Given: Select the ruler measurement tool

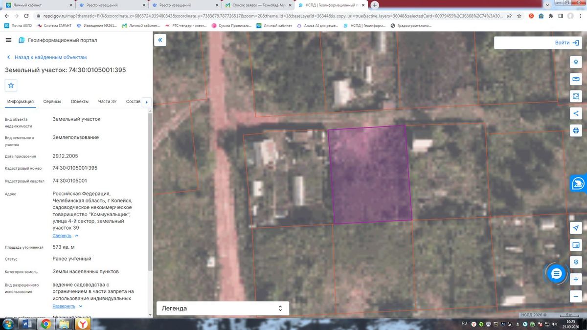Looking at the screenshot, I should coord(576,79).
